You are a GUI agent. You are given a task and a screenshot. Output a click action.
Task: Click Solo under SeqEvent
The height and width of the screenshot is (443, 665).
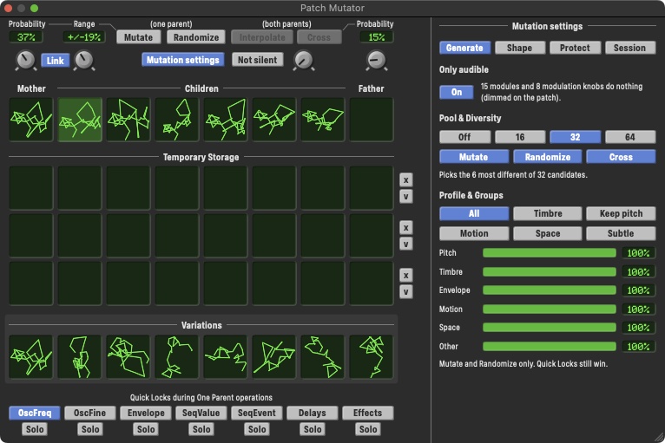point(257,429)
